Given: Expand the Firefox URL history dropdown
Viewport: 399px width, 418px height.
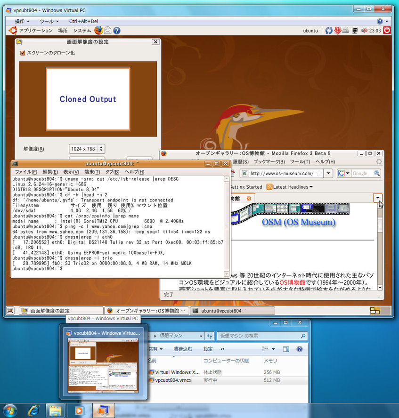Looking at the screenshot, I should point(328,174).
